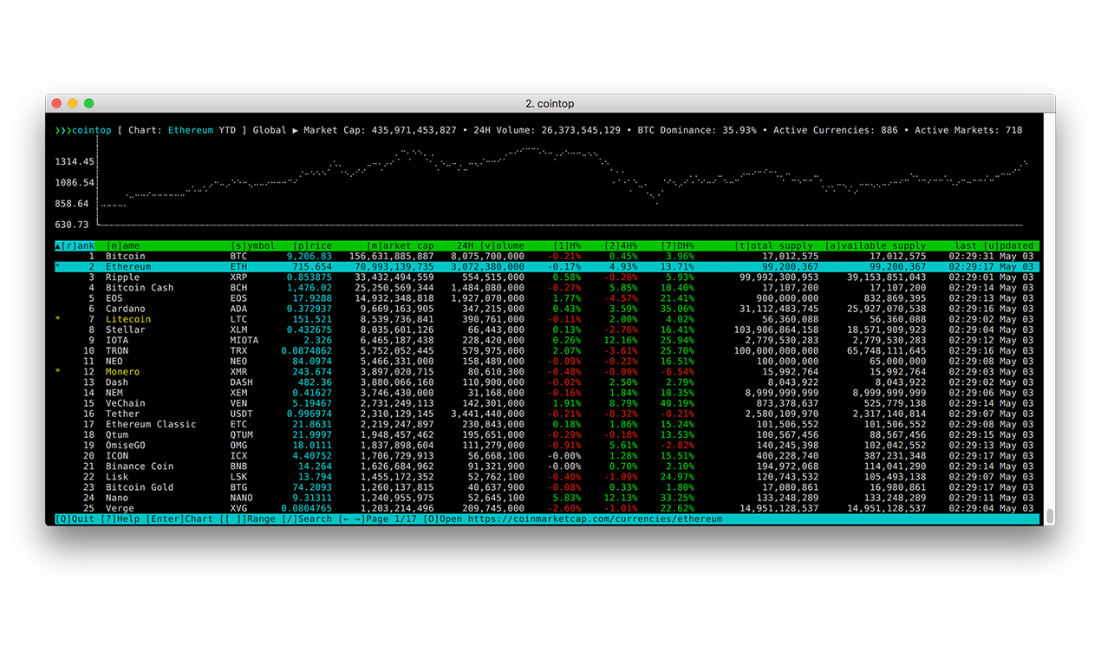Sort by [m]arket cap column header
The image size is (1101, 659).
tap(401, 246)
